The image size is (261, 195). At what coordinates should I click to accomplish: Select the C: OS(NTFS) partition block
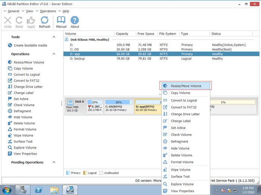[x=119, y=106]
